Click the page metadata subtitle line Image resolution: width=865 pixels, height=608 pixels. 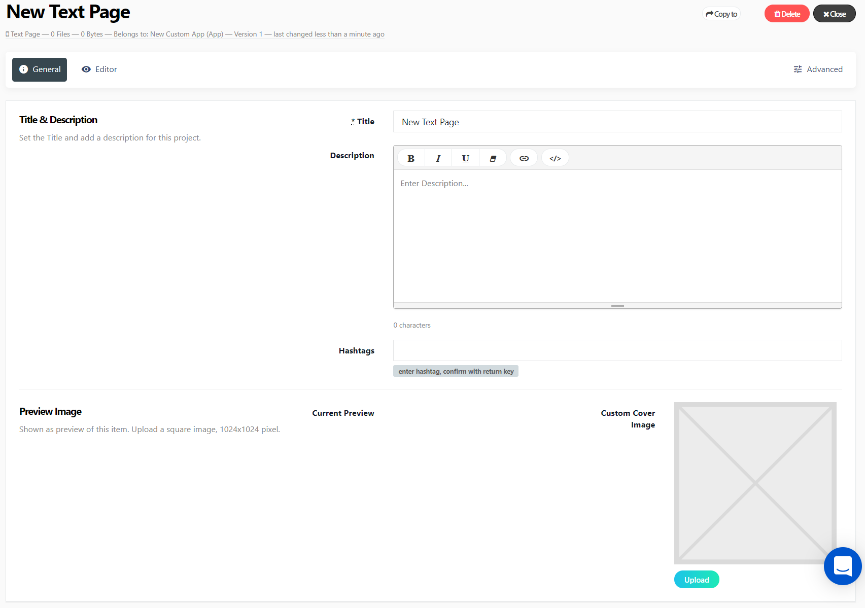195,34
